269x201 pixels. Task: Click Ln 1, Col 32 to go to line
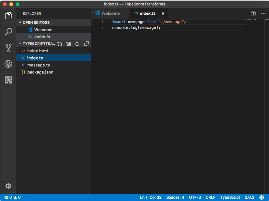pyautogui.click(x=151, y=197)
